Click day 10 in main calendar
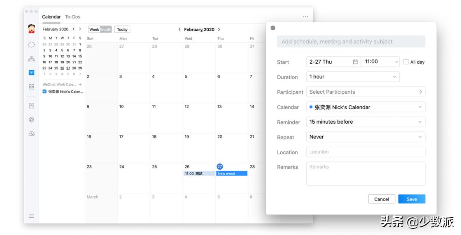461x235 pixels. coord(121,106)
